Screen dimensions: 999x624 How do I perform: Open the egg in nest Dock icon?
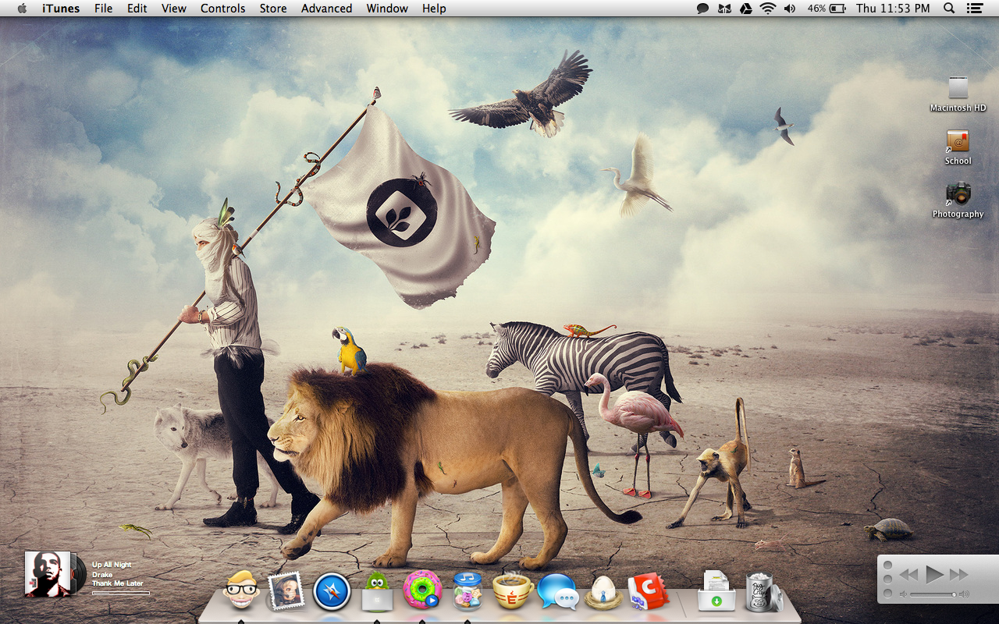[603, 592]
